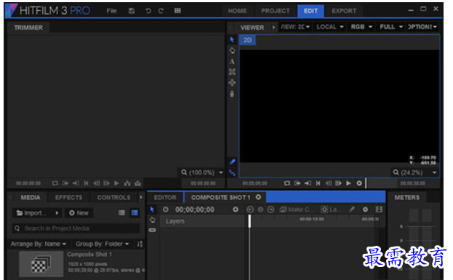
Task: Select the 2D view tab in viewer
Action: point(247,40)
